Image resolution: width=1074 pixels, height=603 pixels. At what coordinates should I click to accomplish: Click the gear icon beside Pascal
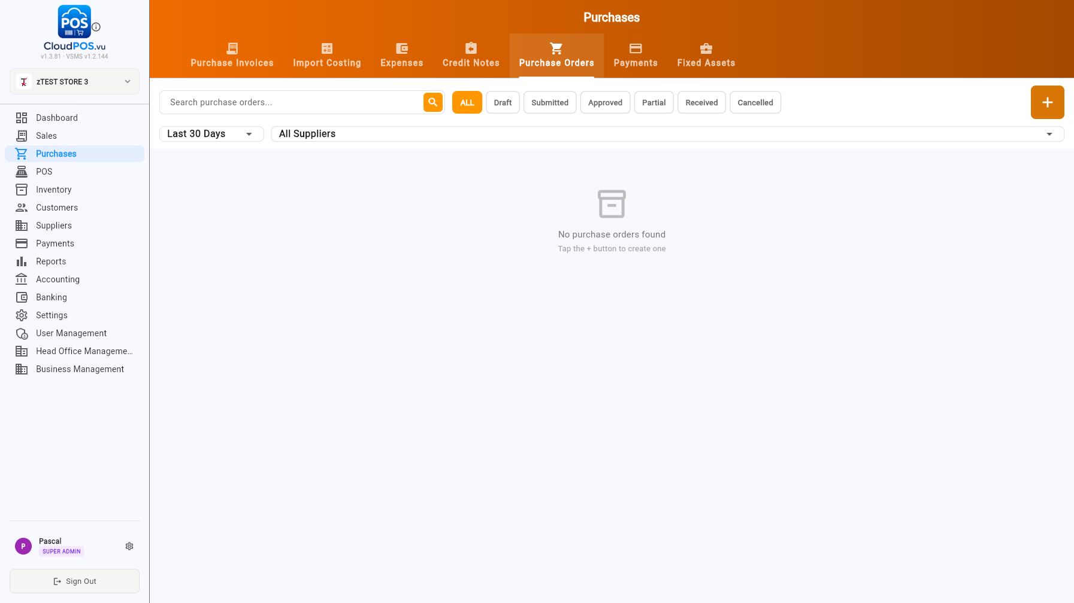[x=129, y=546]
